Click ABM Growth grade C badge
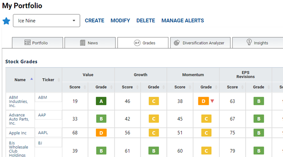The width and height of the screenshot is (283, 157). 154,101
